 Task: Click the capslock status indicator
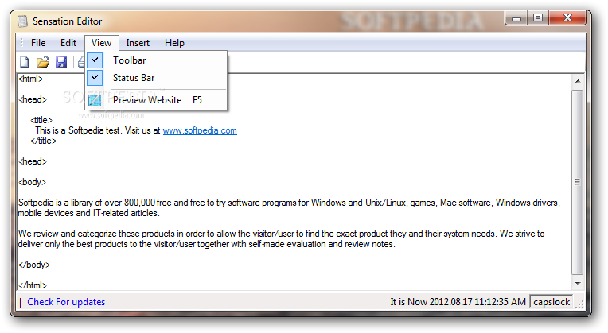click(551, 302)
